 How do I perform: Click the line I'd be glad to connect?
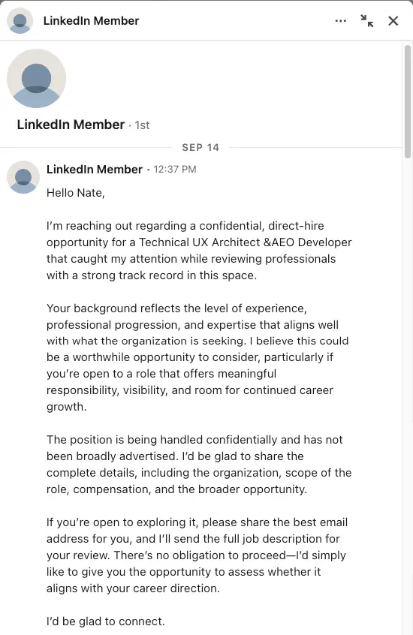pos(106,621)
